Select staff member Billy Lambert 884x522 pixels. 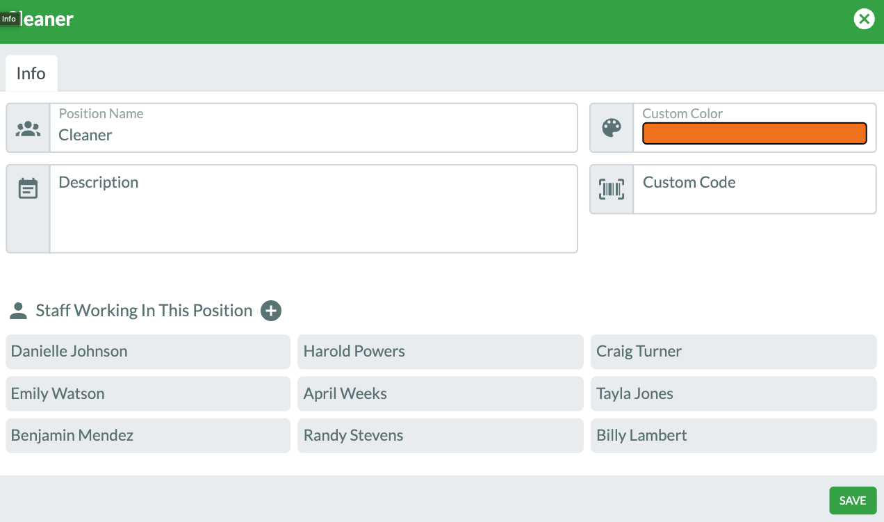[734, 435]
